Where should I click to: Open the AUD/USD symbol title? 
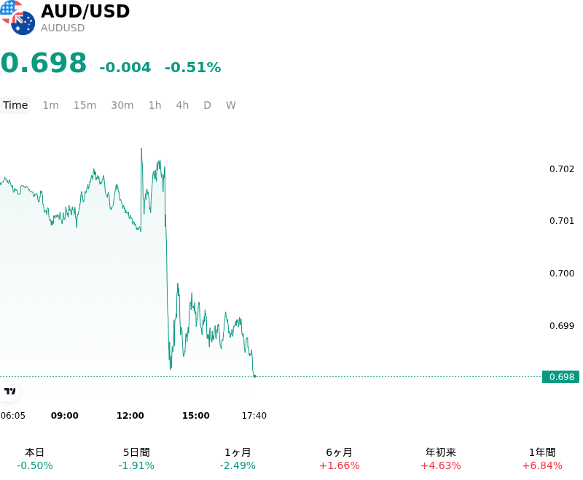[x=85, y=11]
